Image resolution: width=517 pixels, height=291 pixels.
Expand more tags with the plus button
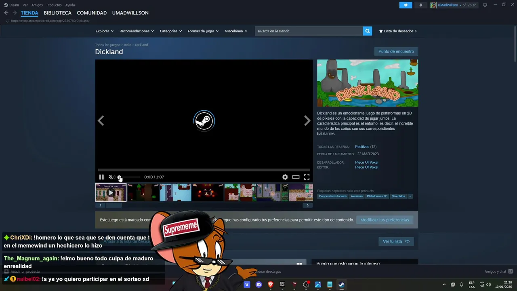pyautogui.click(x=410, y=196)
